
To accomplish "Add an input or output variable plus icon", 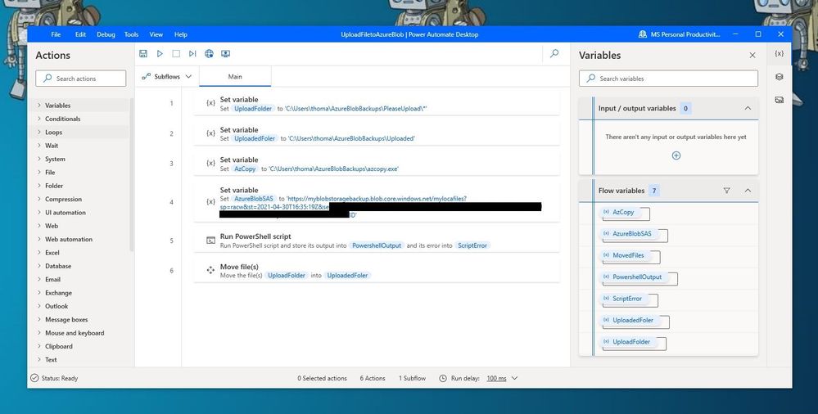I will click(676, 155).
